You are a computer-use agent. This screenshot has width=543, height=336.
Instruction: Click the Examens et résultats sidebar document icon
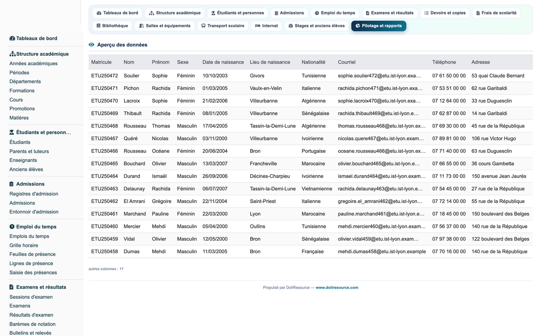(11, 287)
